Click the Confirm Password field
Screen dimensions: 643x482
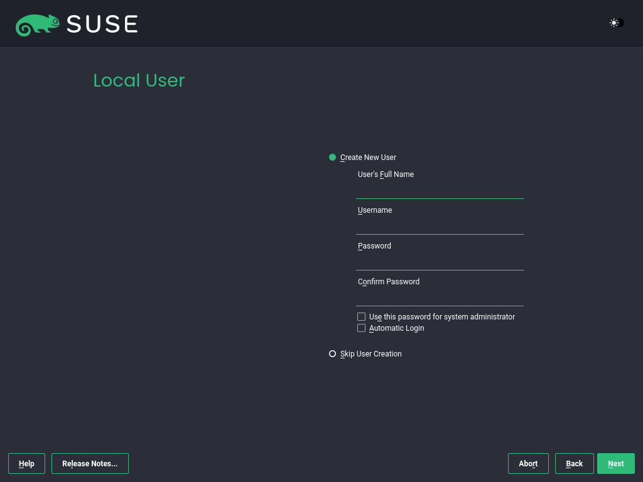(x=440, y=297)
